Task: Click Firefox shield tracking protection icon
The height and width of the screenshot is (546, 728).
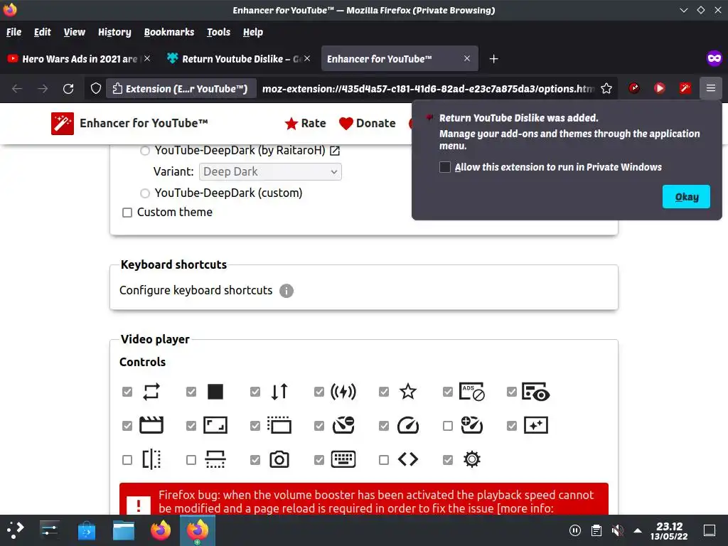Action: [96, 88]
